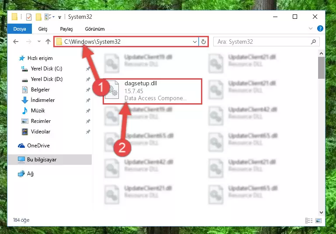
Task: Open Videolar in the sidebar
Action: tap(41, 132)
